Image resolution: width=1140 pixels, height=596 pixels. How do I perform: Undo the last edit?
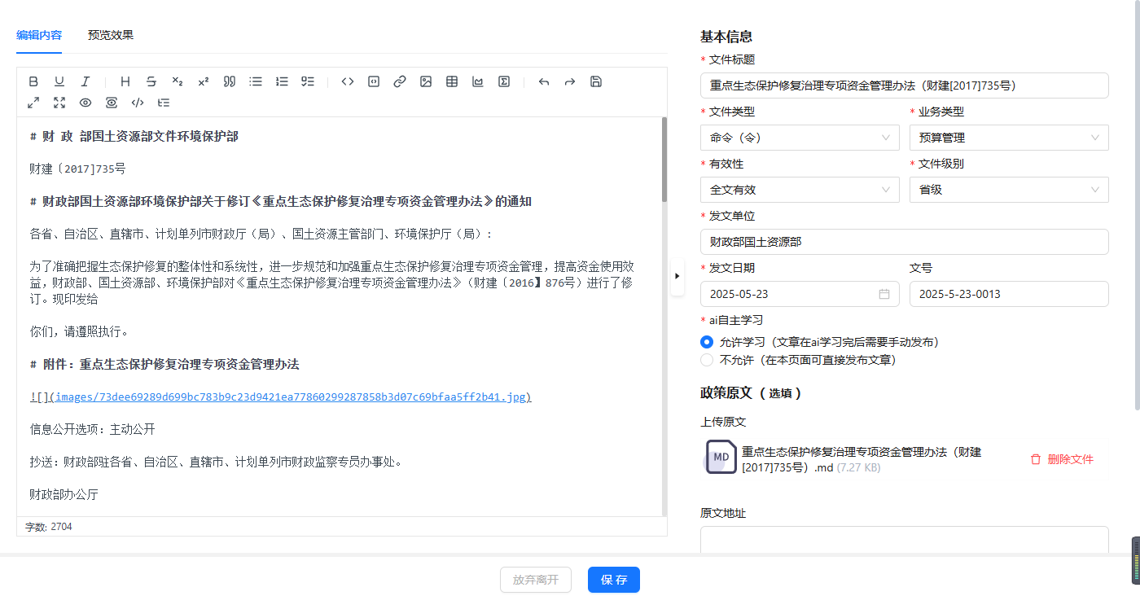[544, 81]
